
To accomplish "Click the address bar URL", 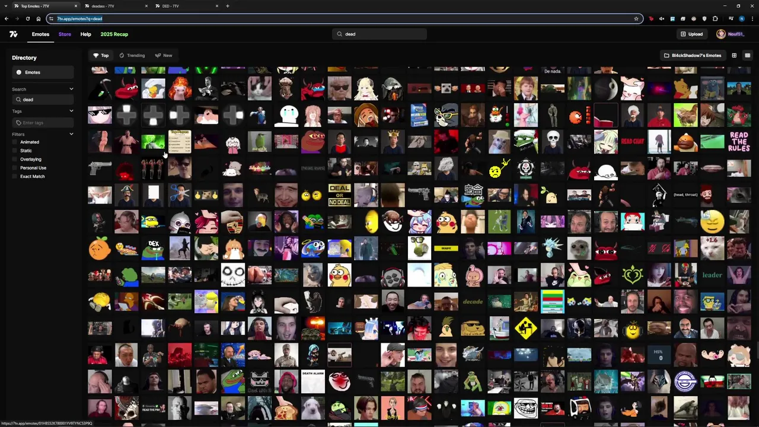I will tap(79, 19).
